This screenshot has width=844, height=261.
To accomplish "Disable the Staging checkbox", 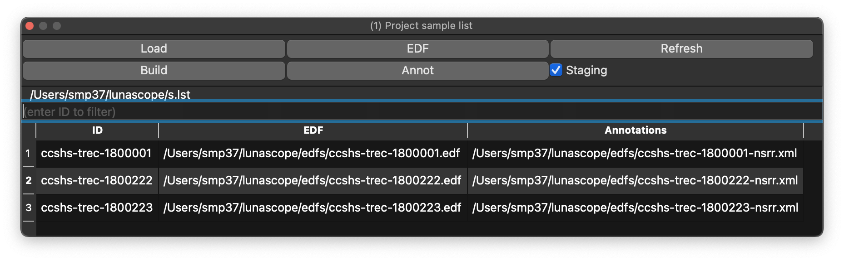I will (x=556, y=70).
